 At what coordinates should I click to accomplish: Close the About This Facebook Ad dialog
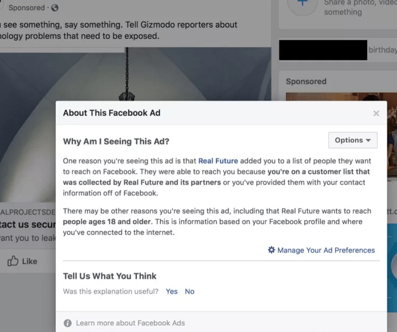(376, 113)
